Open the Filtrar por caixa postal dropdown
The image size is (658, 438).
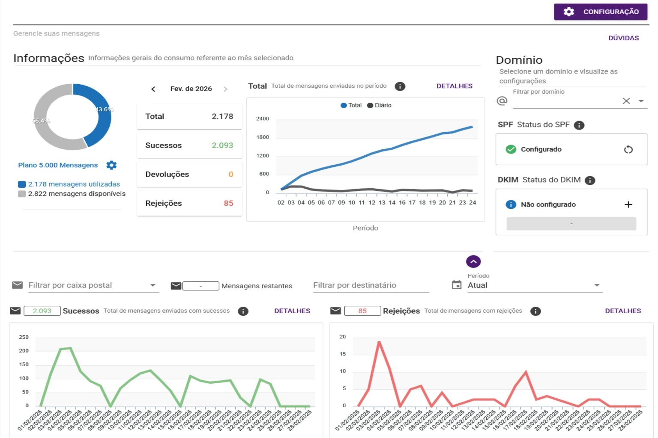click(153, 284)
